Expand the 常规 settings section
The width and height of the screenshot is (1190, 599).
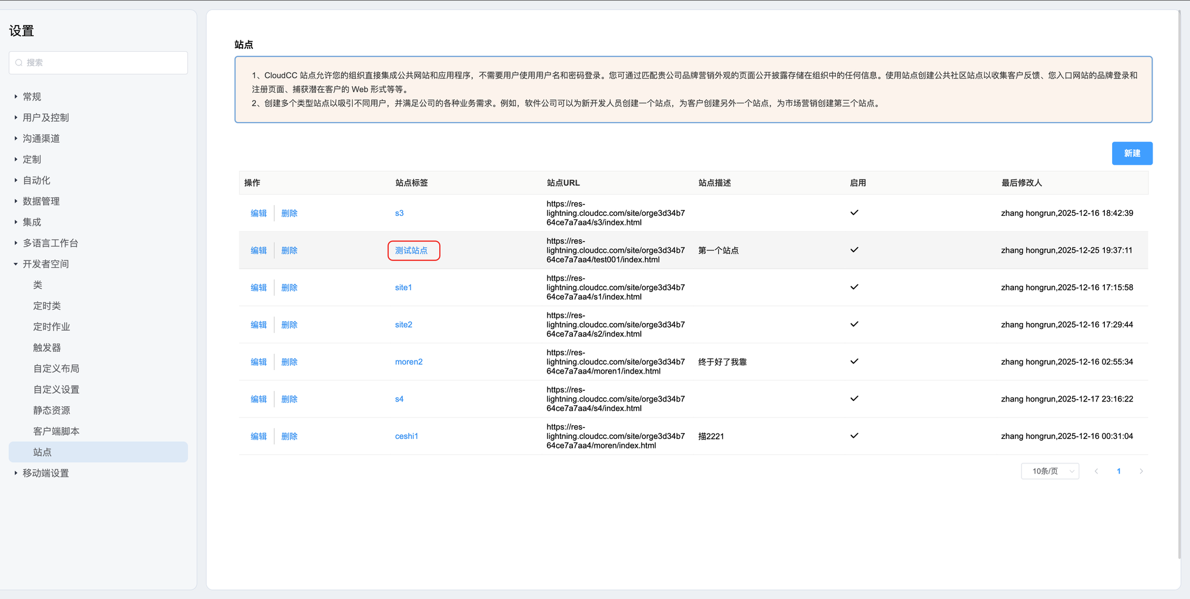[32, 97]
